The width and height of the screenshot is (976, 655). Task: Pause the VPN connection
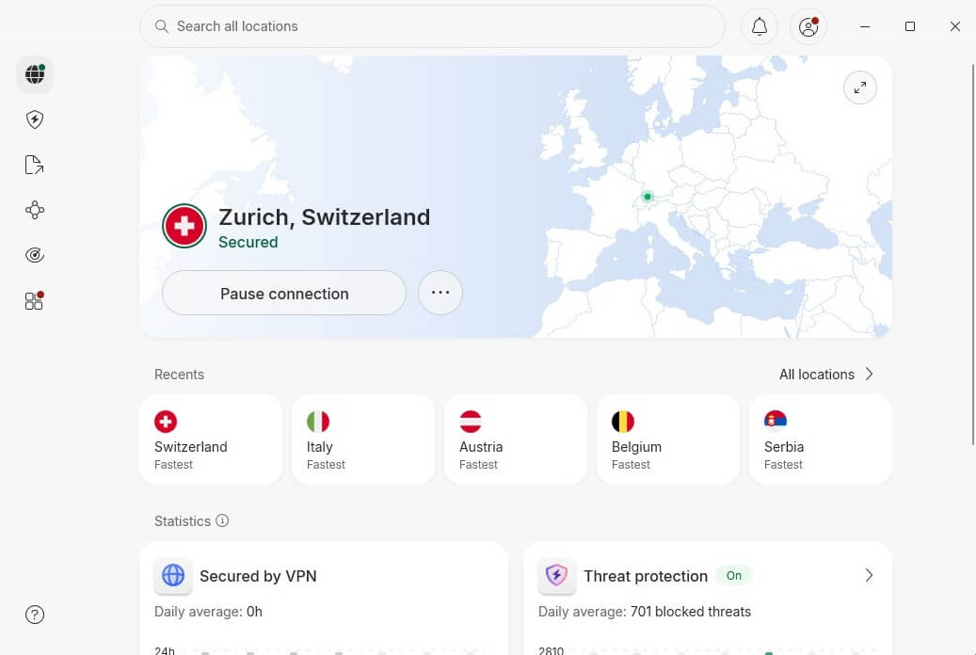tap(284, 294)
